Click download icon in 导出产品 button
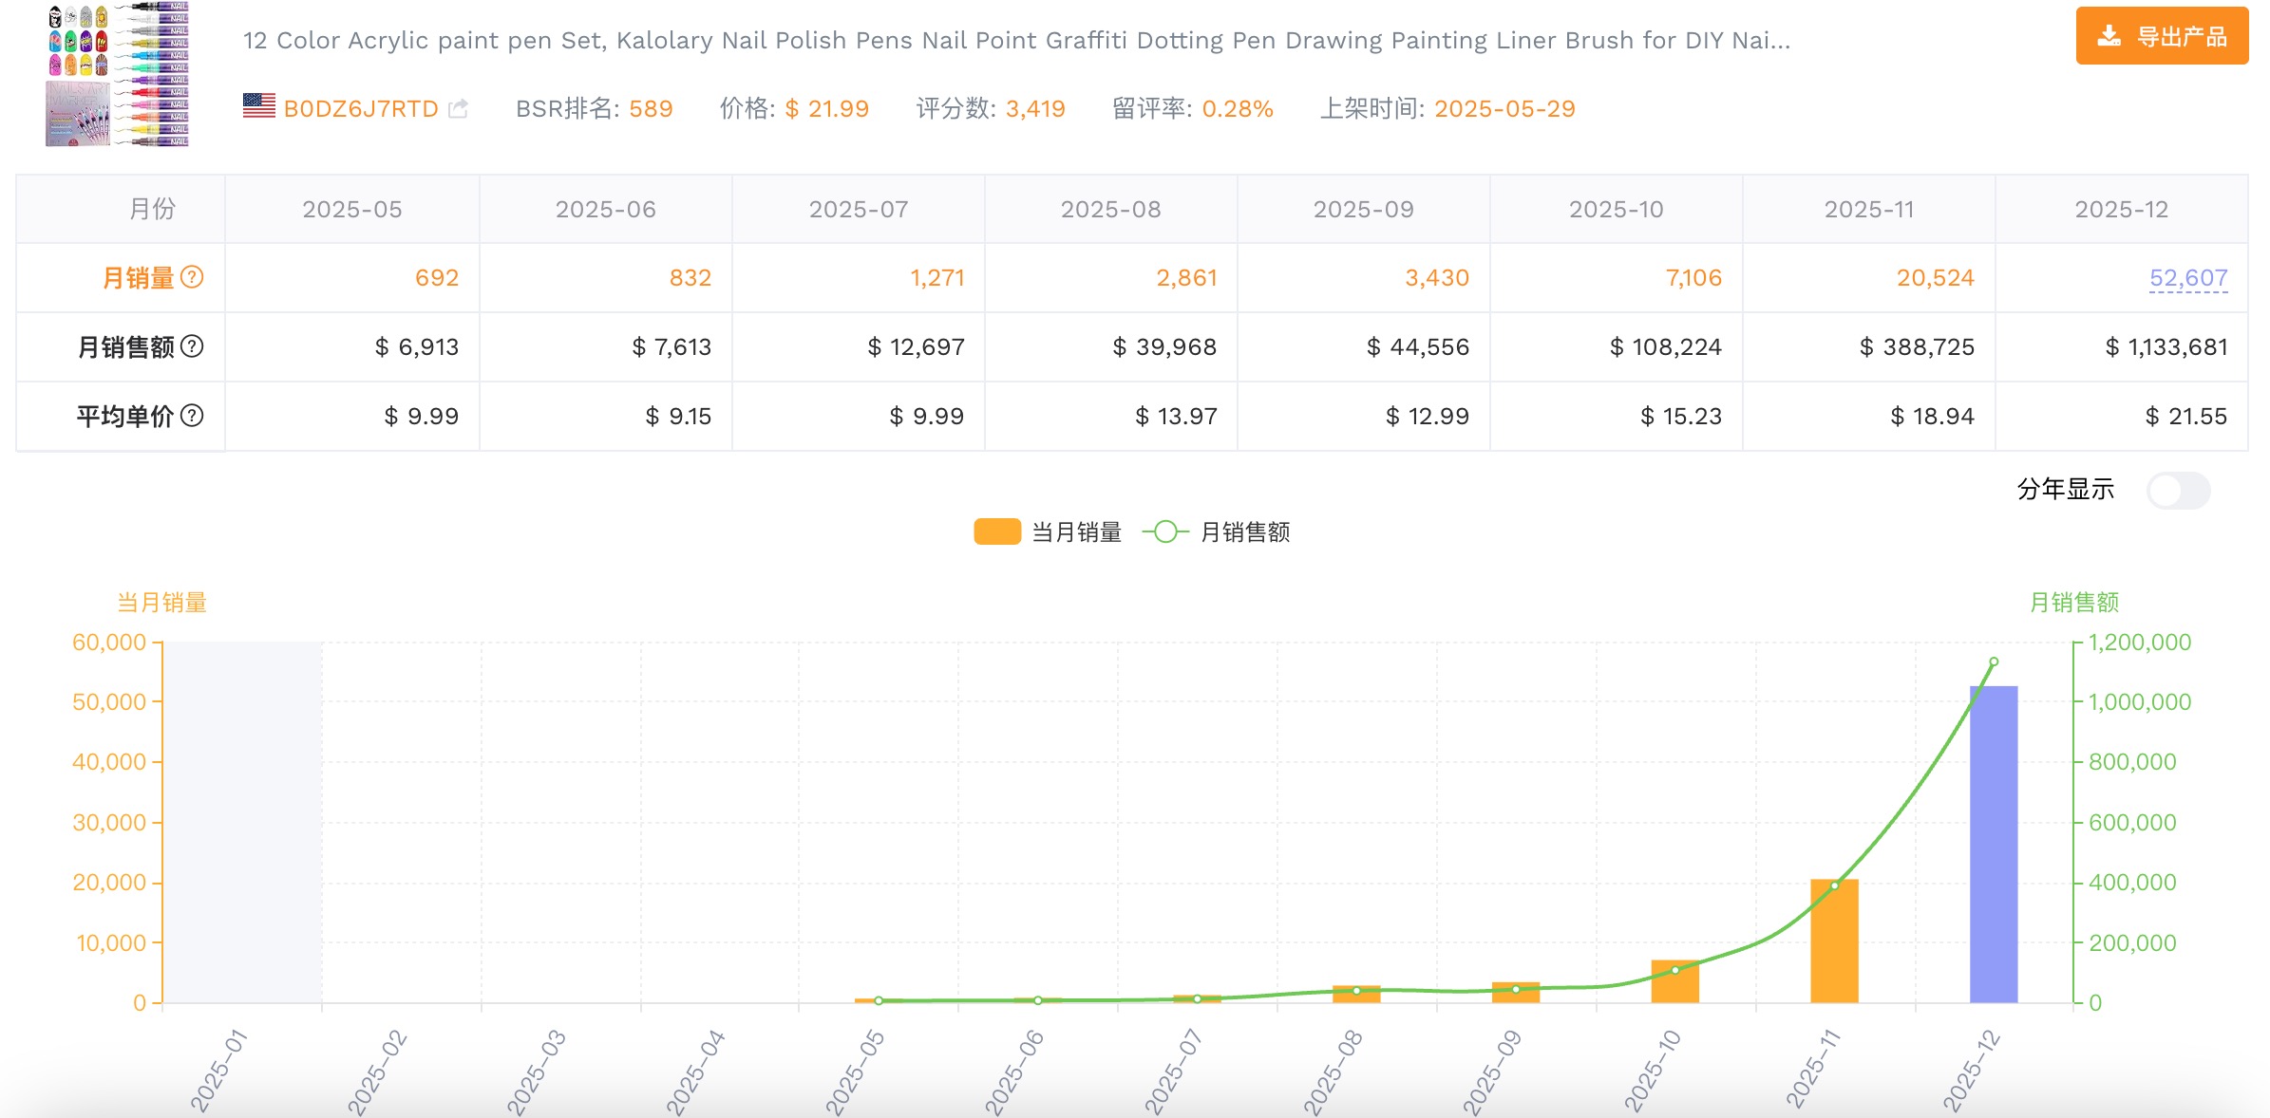Viewport: 2270px width, 1118px height. click(x=2109, y=37)
